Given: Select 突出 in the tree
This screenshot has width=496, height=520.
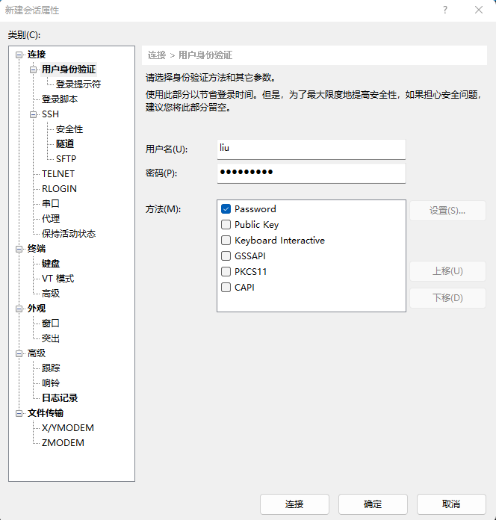Looking at the screenshot, I should [x=51, y=338].
